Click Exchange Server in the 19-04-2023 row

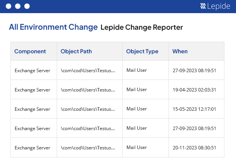click(32, 90)
